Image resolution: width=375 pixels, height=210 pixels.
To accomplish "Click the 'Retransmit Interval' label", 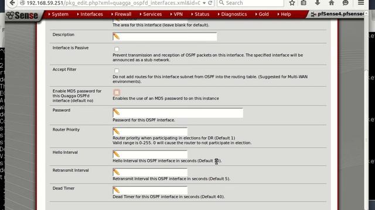I will (70, 170).
